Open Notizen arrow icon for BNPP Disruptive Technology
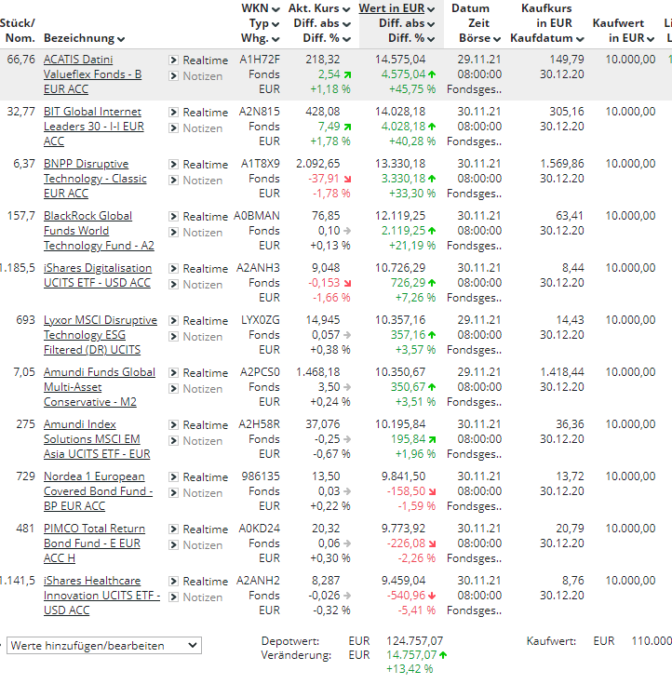Screen dimensions: 672x684 [x=173, y=181]
